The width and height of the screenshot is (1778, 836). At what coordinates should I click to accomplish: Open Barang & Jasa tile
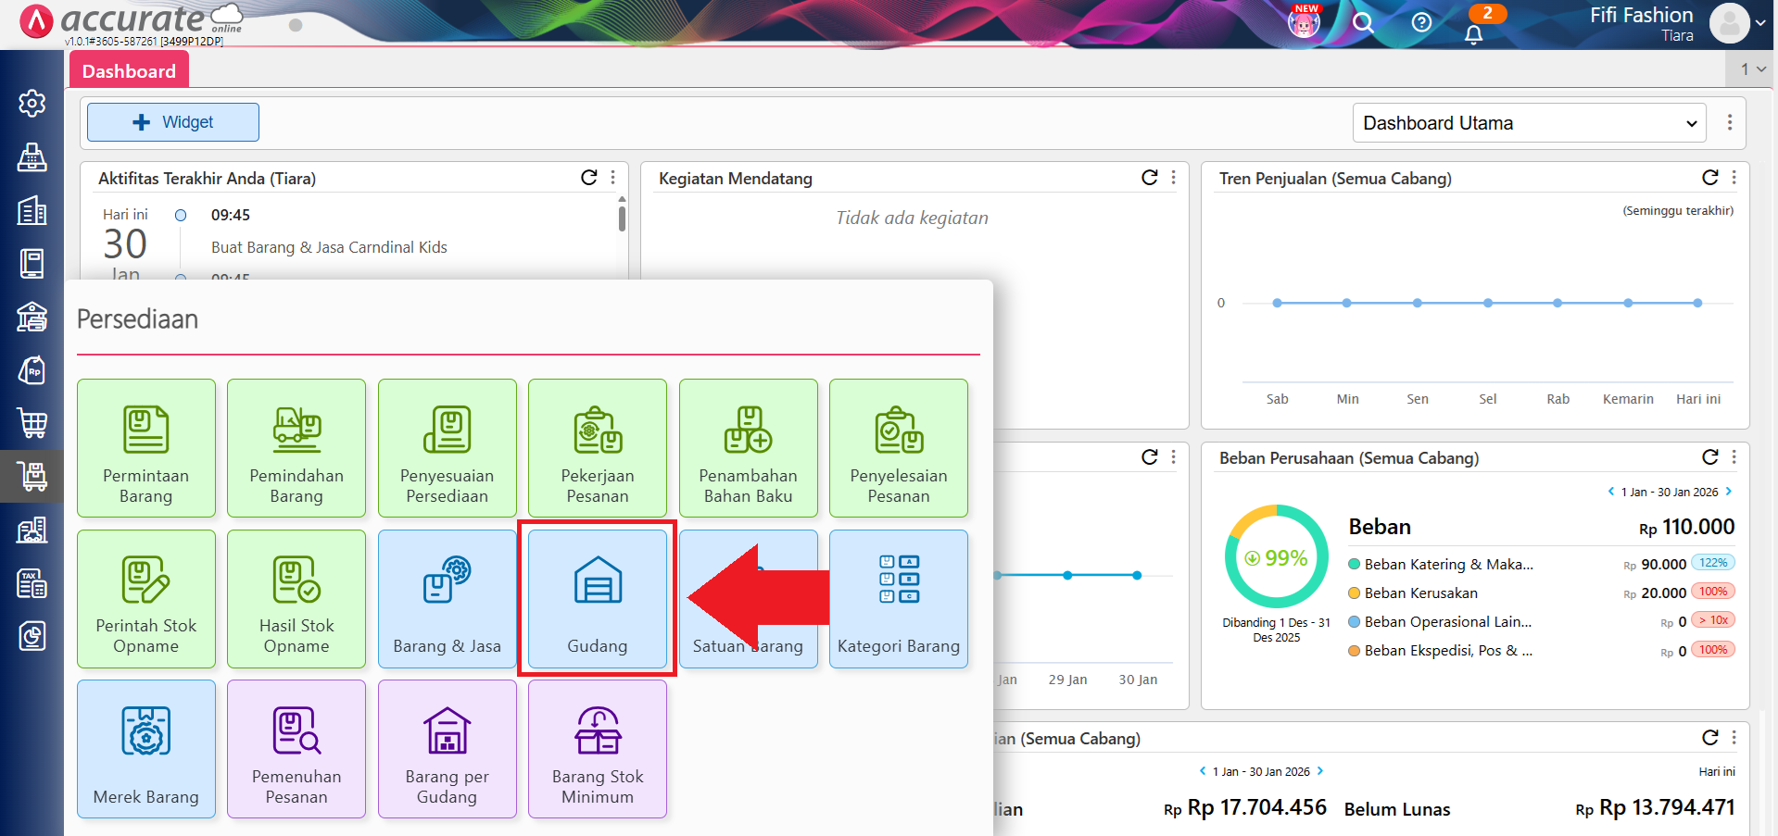447,598
